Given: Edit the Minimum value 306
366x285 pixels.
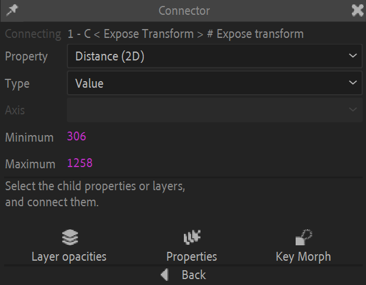Looking at the screenshot, I should coord(77,137).
